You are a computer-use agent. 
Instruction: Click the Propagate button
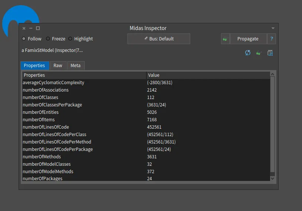click(248, 39)
